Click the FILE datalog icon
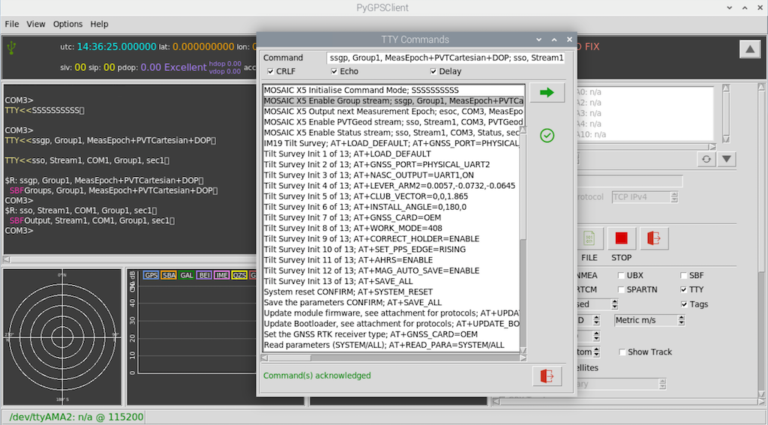 589,238
